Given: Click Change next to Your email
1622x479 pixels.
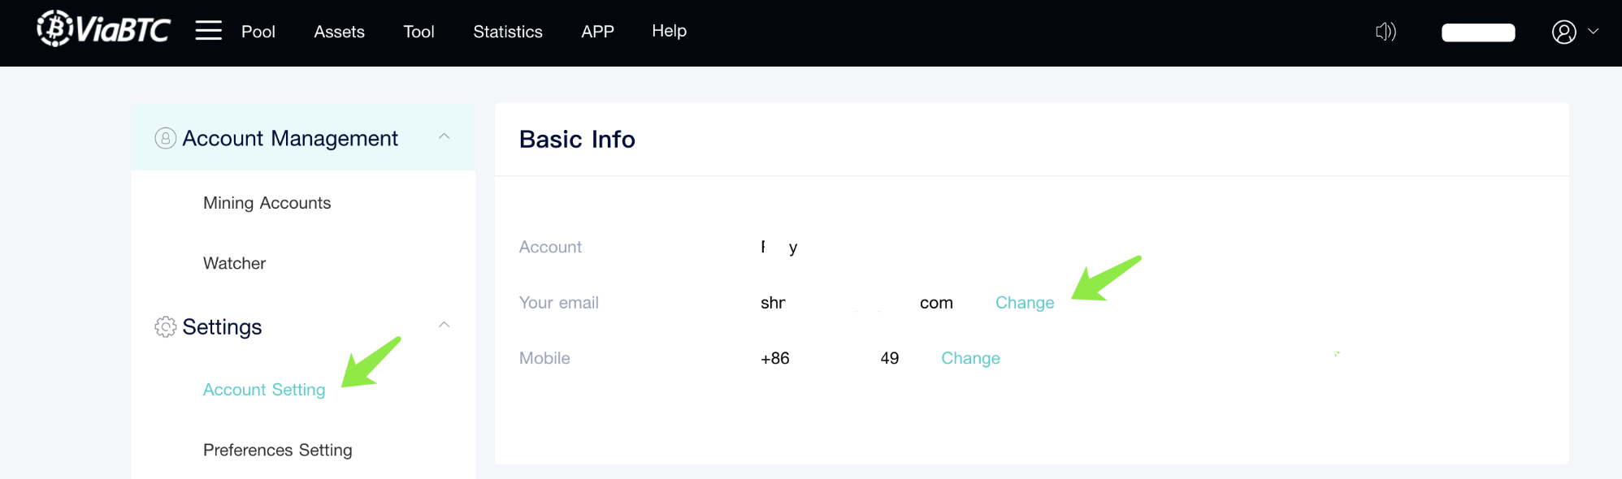Looking at the screenshot, I should click(1025, 303).
